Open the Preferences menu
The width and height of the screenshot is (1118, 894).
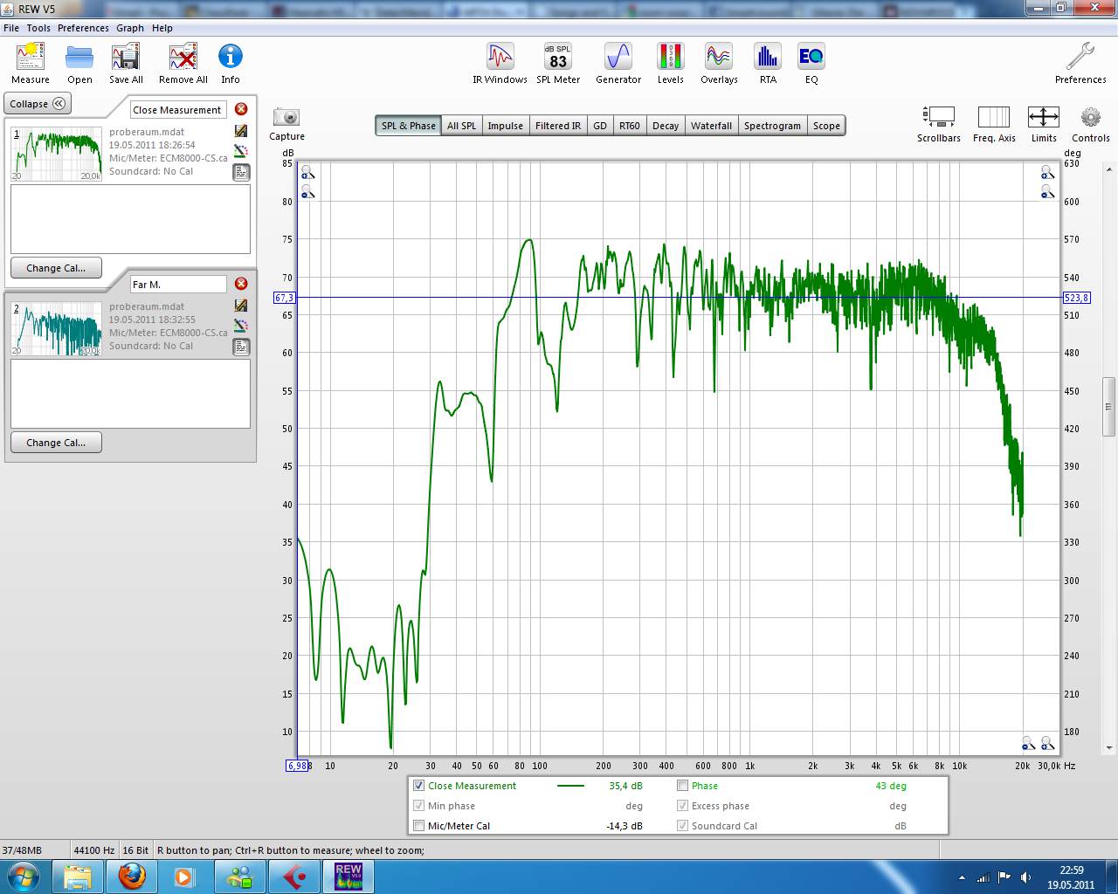pos(83,28)
